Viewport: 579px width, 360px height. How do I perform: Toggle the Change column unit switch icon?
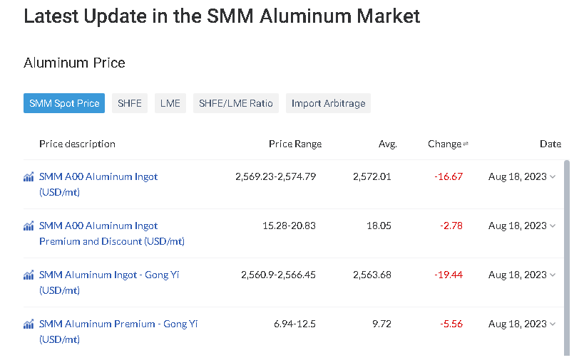coord(466,144)
